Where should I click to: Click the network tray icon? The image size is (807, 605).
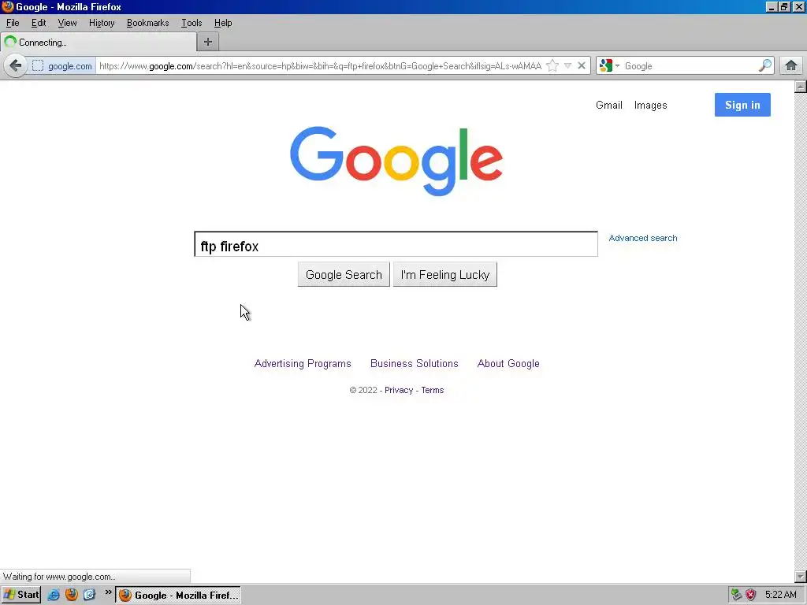pos(737,595)
